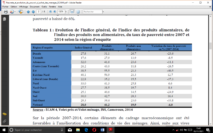
Task: Open the Pages panel icon in sidebar
Action: (x=5, y=19)
